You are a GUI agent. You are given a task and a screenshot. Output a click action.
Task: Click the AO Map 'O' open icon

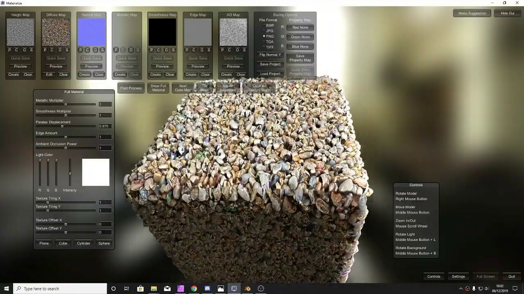click(237, 50)
